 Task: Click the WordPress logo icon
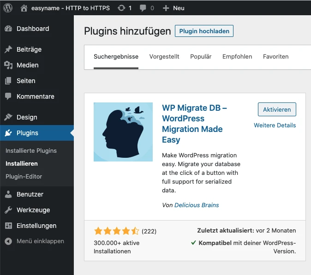point(9,8)
